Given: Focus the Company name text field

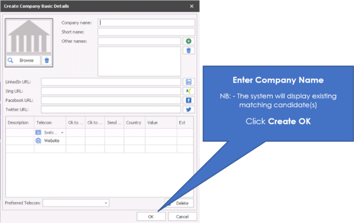Looking at the screenshot, I should point(147,23).
